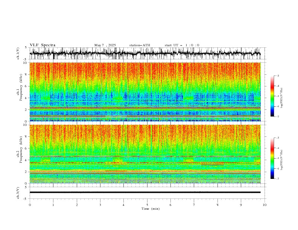Click the time axis tick label "9"

tap(241, 205)
